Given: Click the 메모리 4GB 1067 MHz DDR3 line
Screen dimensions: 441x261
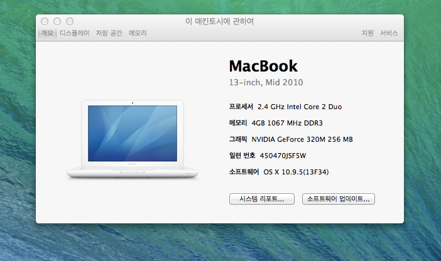Looking at the screenshot, I should [x=280, y=123].
